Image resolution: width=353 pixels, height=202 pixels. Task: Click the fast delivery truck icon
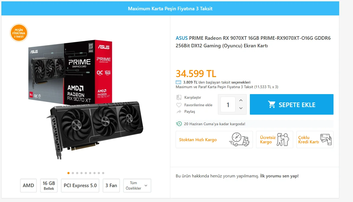pos(239,140)
